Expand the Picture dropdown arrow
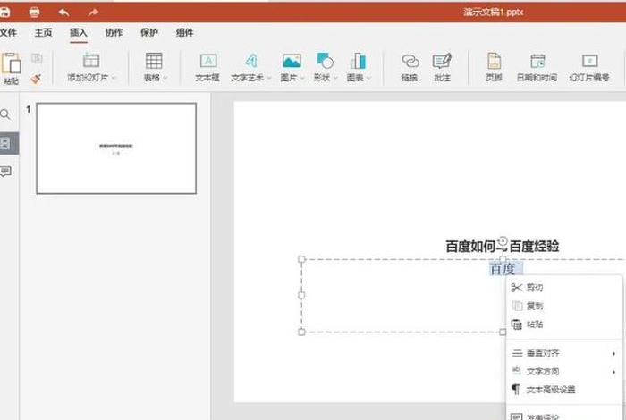The width and height of the screenshot is (626, 420). (302, 78)
